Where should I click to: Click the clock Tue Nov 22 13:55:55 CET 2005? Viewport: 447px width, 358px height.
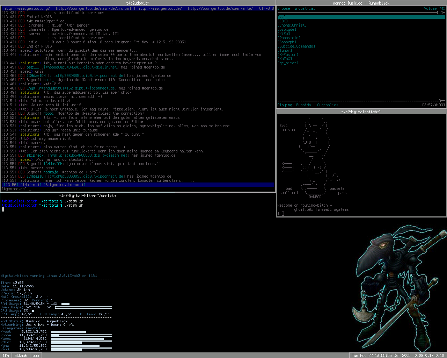(x=381, y=355)
